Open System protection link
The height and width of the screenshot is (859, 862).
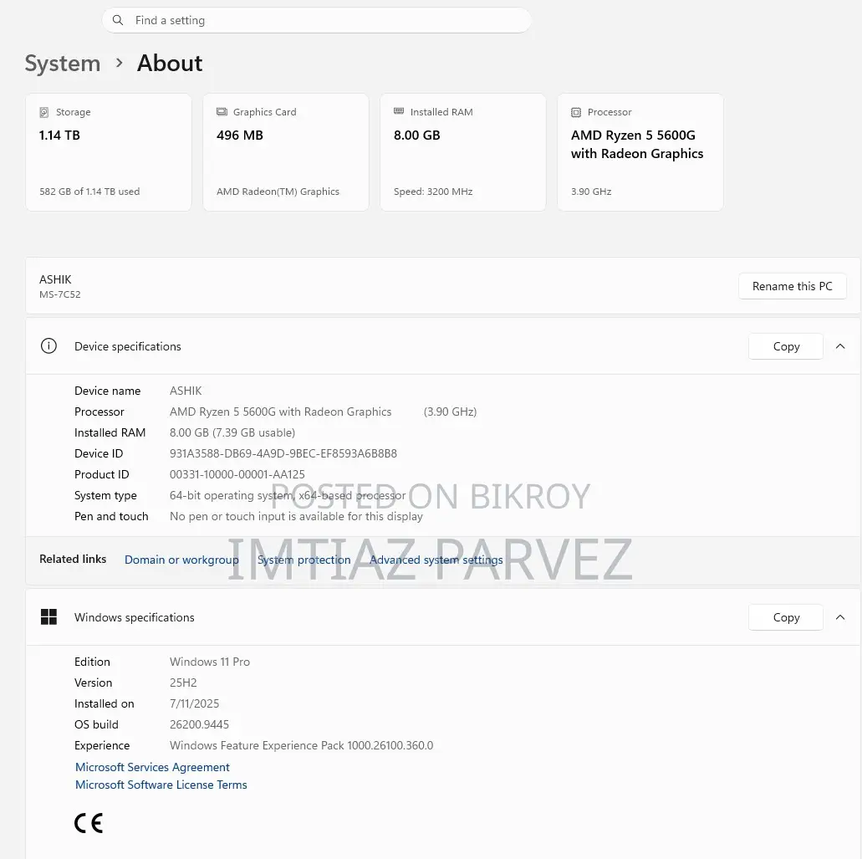click(303, 560)
